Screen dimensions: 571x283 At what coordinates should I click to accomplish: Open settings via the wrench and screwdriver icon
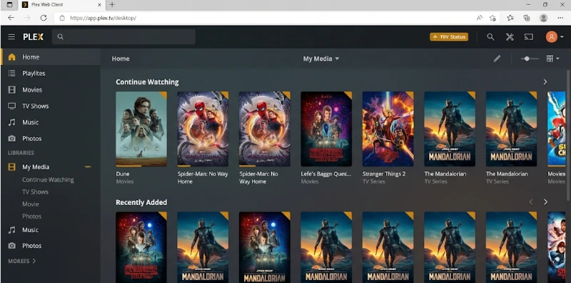tap(510, 37)
